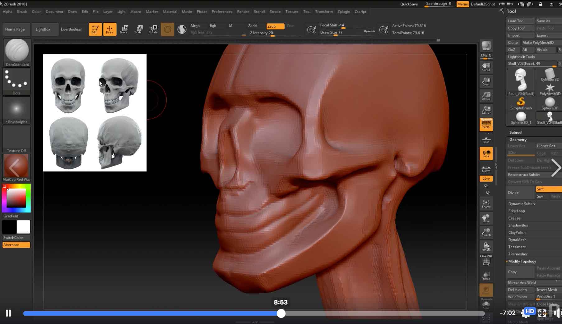Select the Rotate transform tool icon
The image size is (562, 324).
[153, 29]
